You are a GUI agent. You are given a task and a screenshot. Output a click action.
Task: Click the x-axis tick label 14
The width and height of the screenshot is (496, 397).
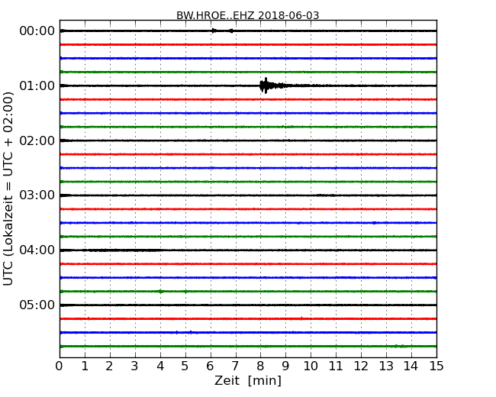coord(411,366)
